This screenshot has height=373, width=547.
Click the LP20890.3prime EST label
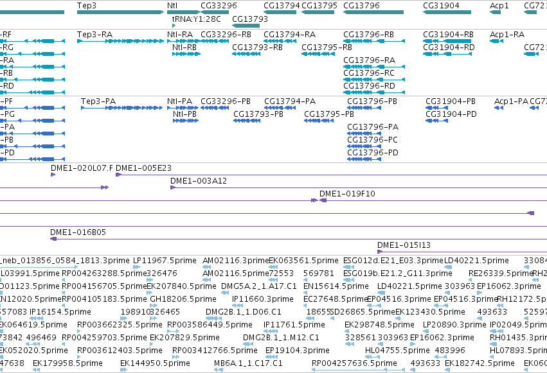tap(454, 325)
